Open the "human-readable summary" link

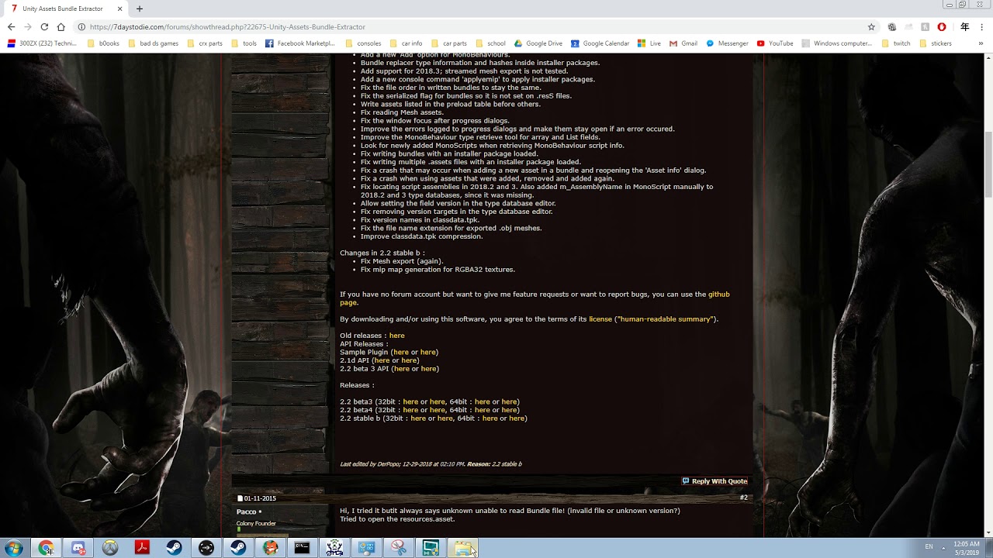[x=666, y=319]
